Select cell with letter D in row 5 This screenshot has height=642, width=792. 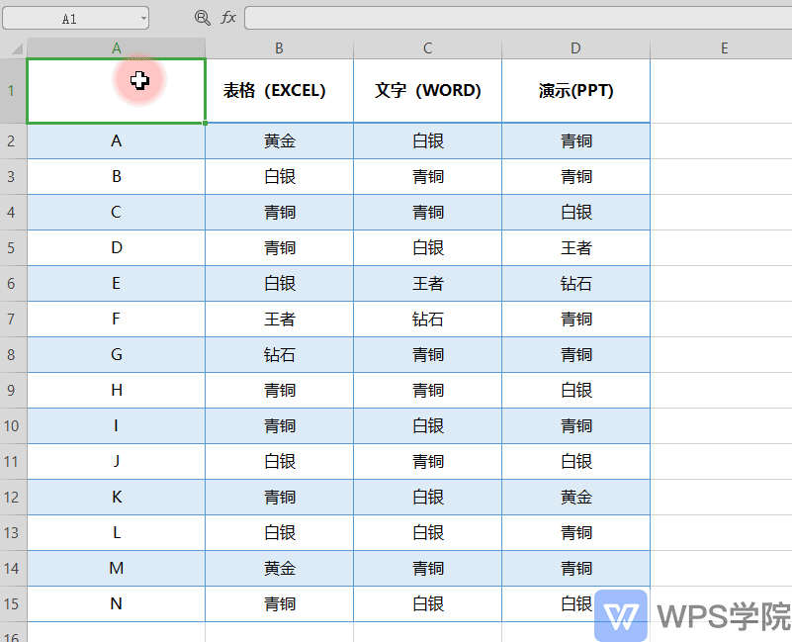[x=116, y=247]
